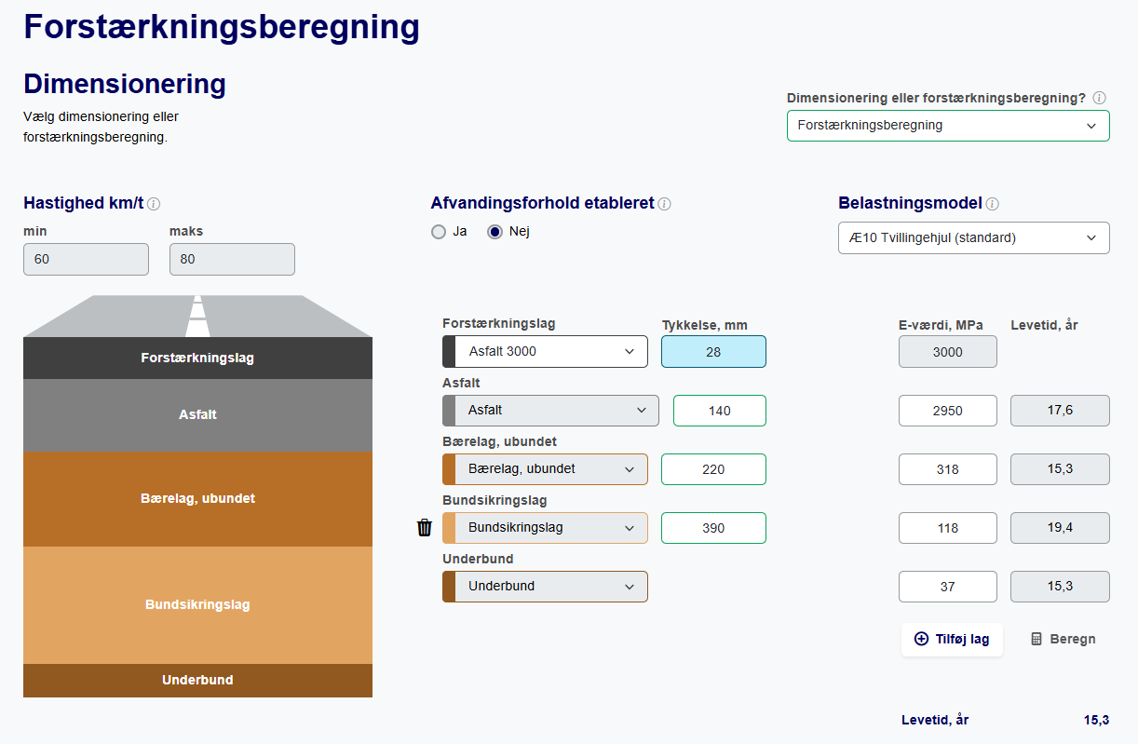Click info icon beside Dimensionering eller forstærkningsberegning
Image resolution: width=1138 pixels, height=744 pixels.
tap(1099, 98)
